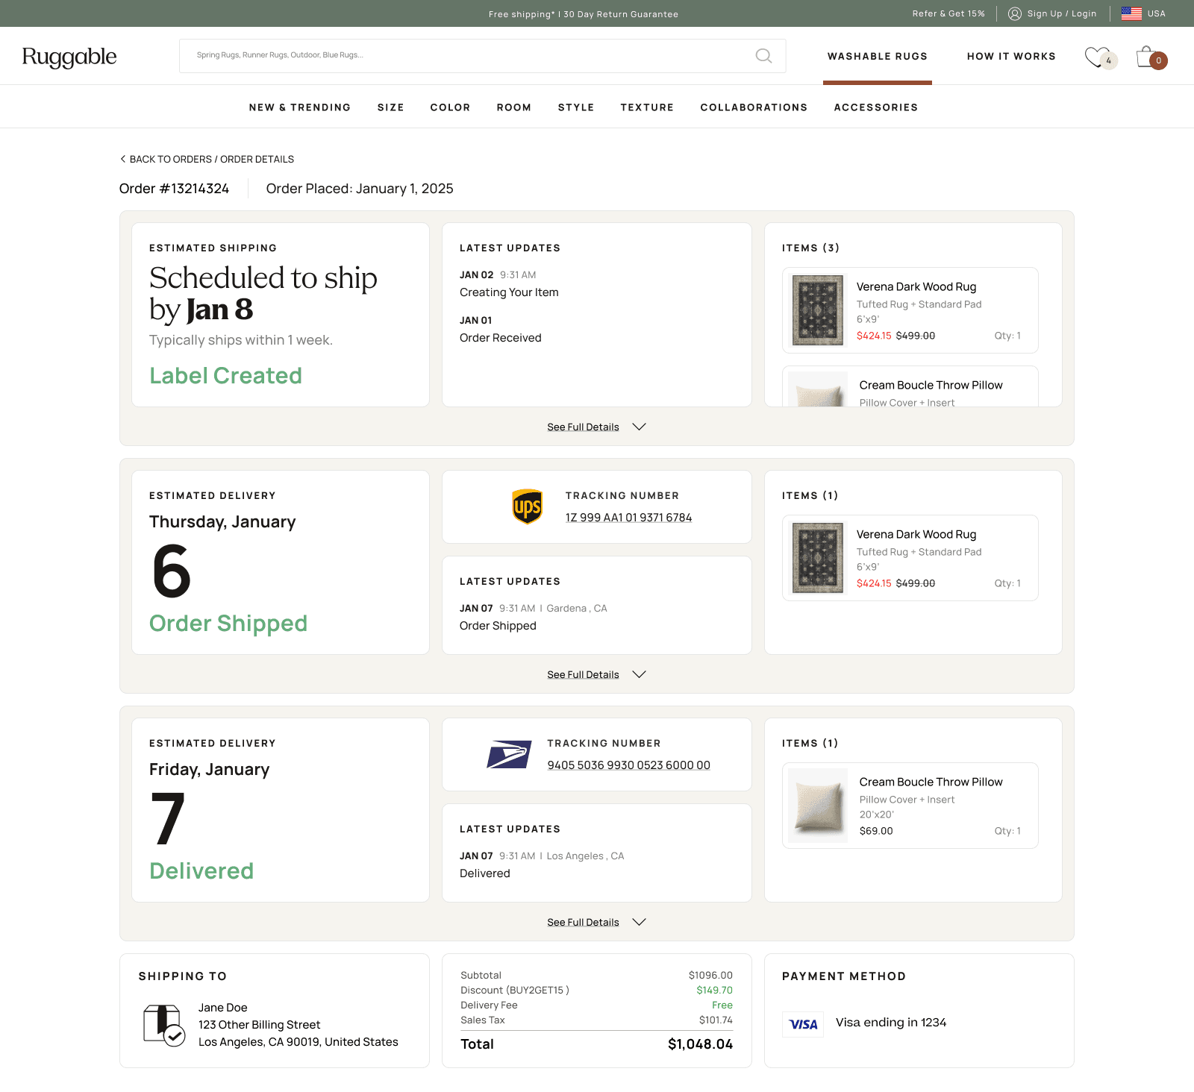Click the Delivered green status text
Screen dimensions: 1194x1092
(201, 870)
